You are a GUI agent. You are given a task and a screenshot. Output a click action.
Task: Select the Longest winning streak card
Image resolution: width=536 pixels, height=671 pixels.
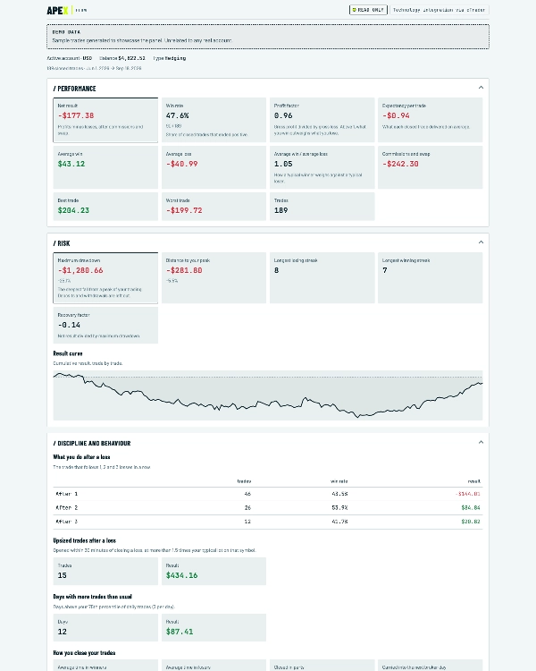431,277
